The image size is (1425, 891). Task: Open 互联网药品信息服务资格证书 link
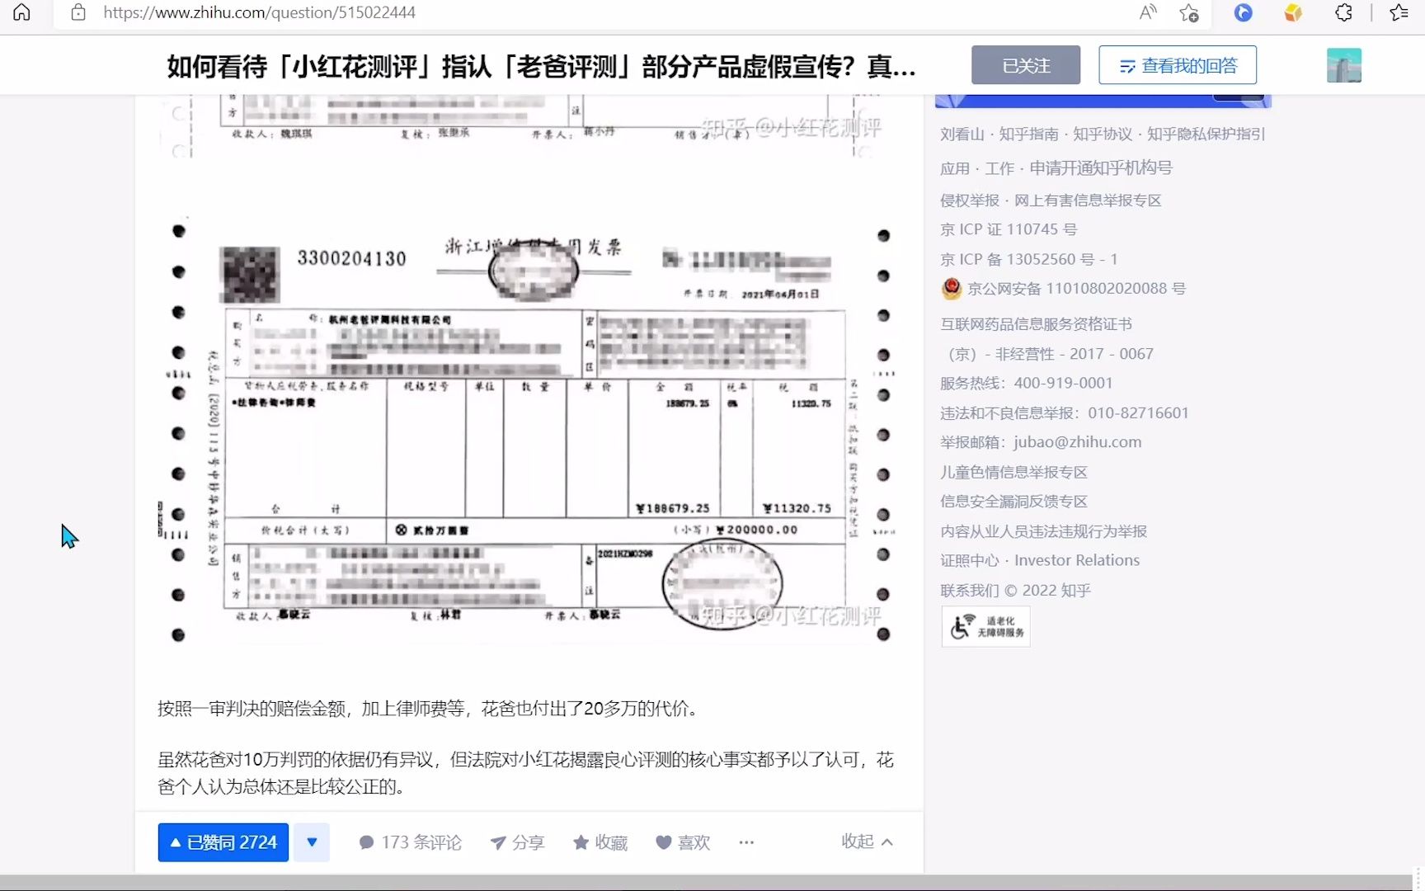1037,324
